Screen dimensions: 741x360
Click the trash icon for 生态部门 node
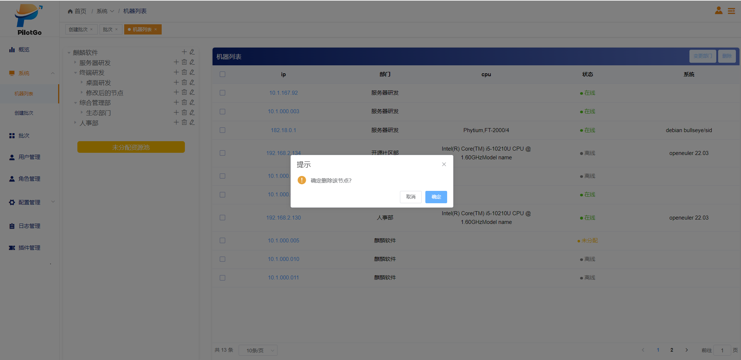(184, 112)
